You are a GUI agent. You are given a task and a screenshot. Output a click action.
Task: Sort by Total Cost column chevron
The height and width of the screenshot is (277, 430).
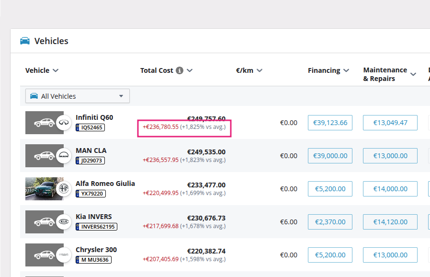(x=190, y=70)
